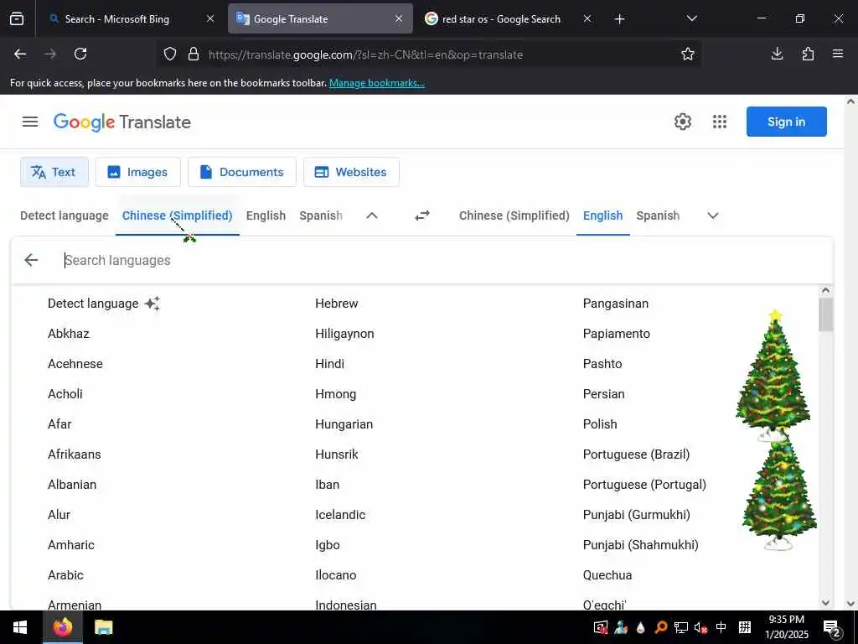Choose Spanish as target language tab
Viewport: 858px width, 644px height.
[658, 216]
